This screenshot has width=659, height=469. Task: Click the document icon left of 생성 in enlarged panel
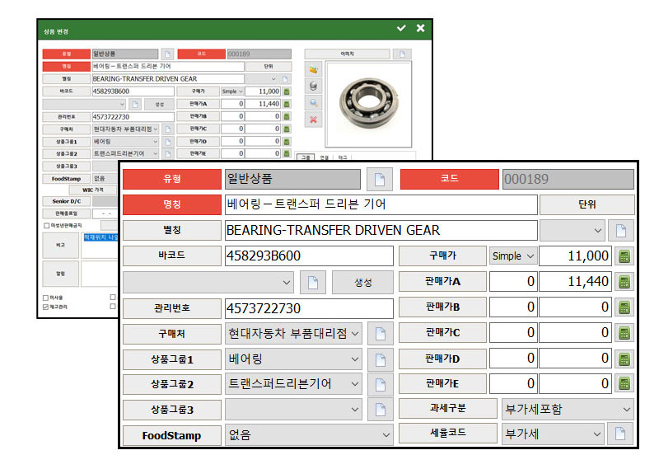pyautogui.click(x=313, y=282)
